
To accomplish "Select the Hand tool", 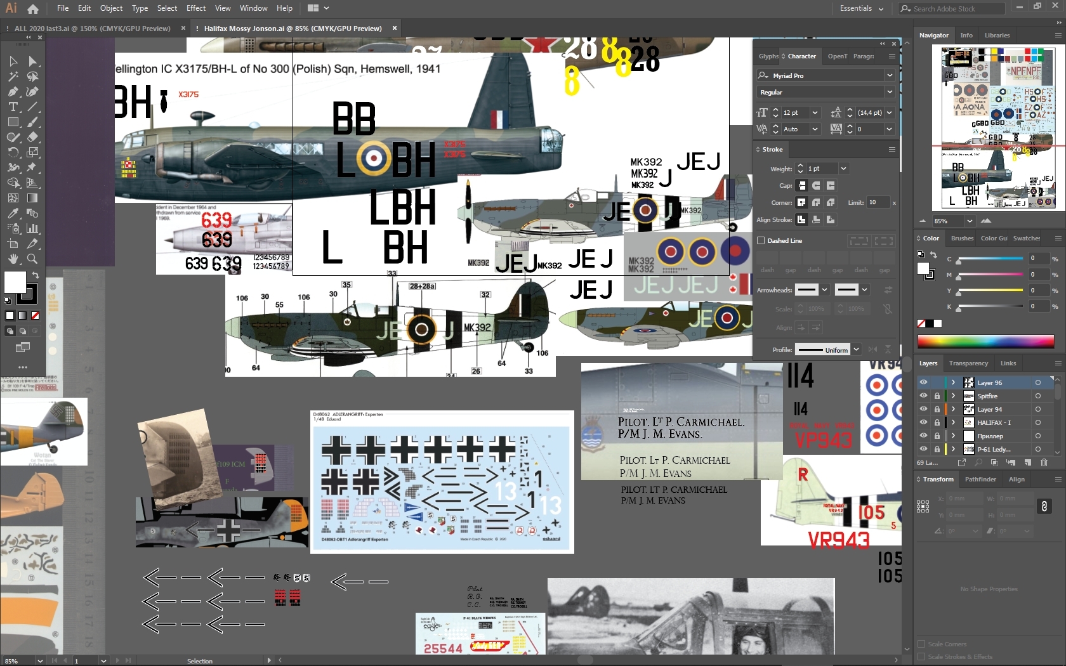I will pyautogui.click(x=13, y=259).
